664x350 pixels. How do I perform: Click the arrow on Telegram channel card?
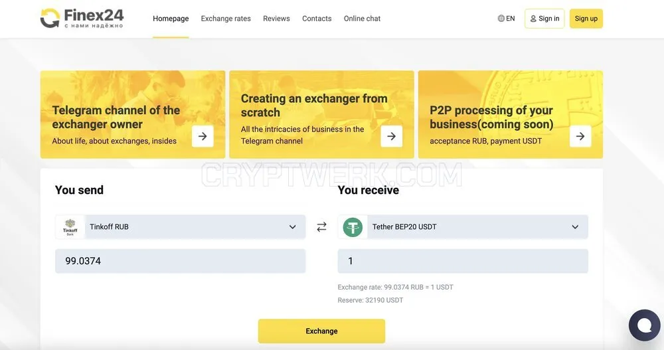[203, 136]
